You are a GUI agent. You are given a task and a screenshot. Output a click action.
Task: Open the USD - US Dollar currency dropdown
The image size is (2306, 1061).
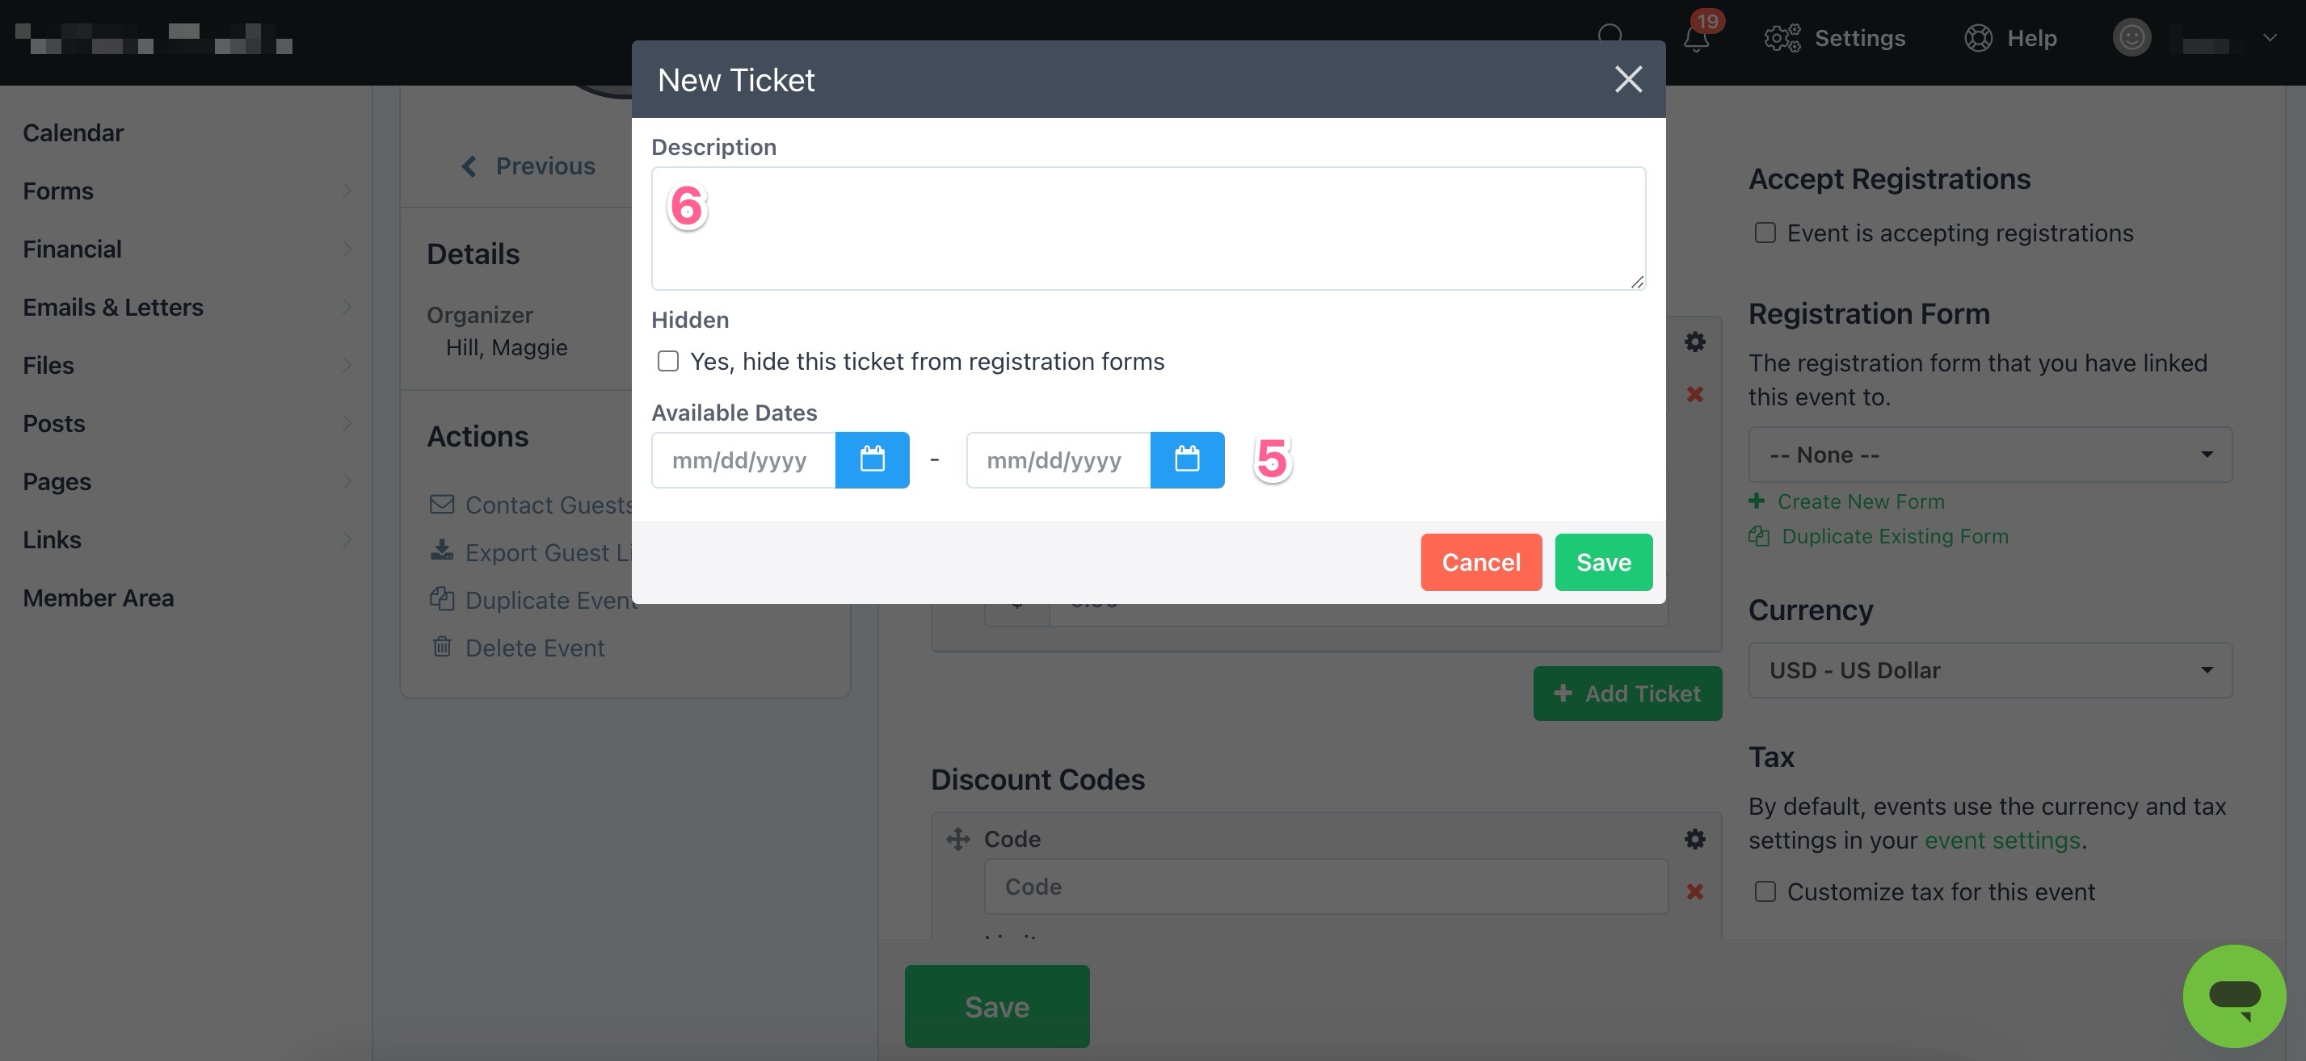[1990, 670]
